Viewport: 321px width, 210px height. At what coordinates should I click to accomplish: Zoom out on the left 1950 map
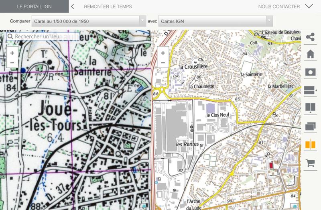click(12, 63)
